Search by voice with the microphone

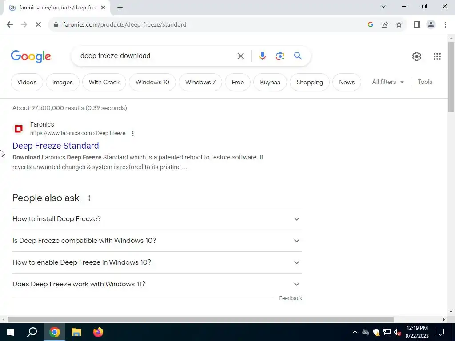click(262, 56)
